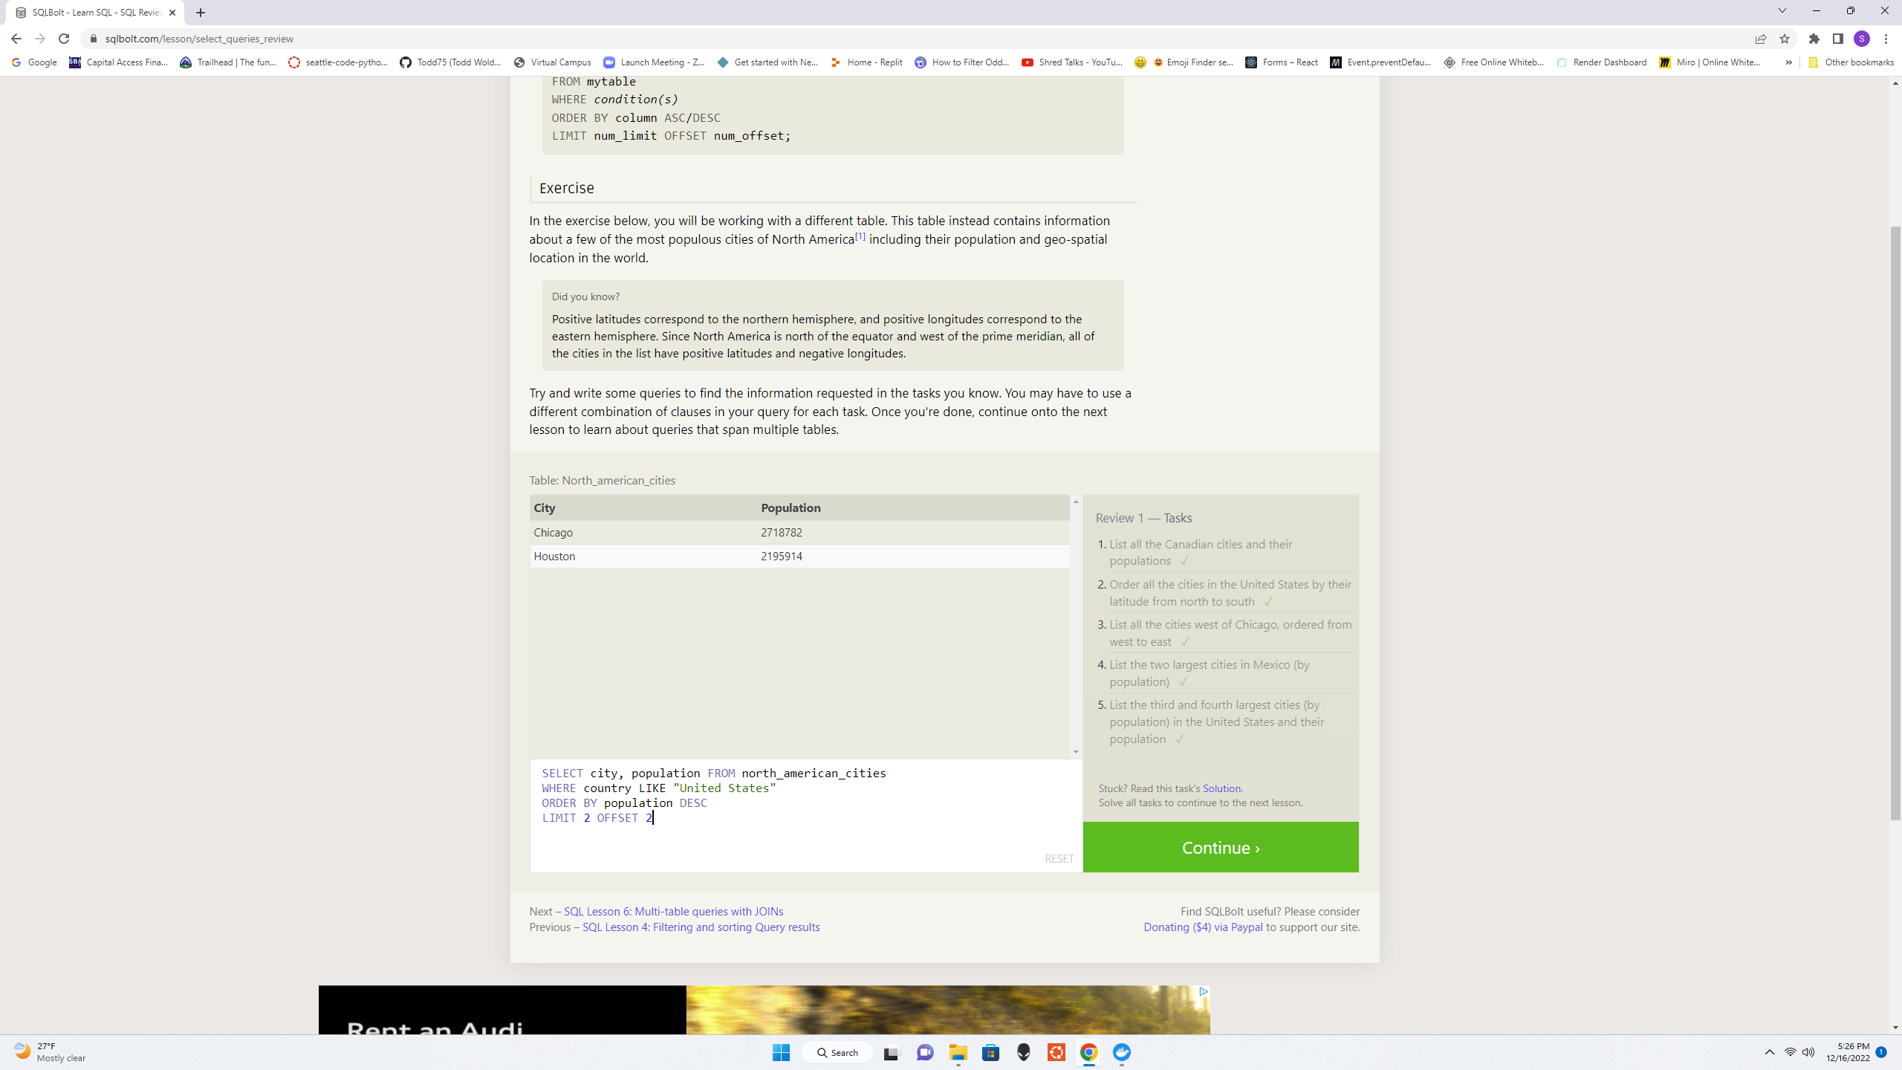Image resolution: width=1902 pixels, height=1070 pixels.
Task: Click the Continue button to next lesson
Action: [1221, 846]
